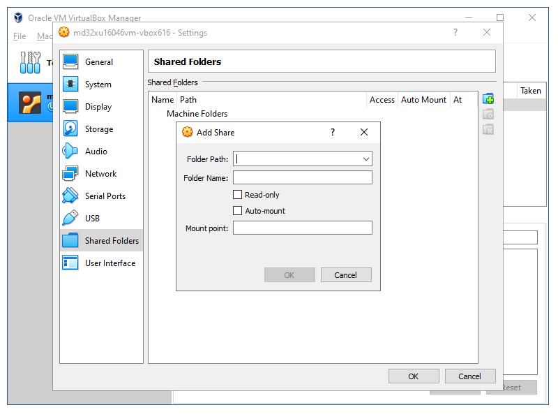Select the Audio settings icon
The image size is (558, 419).
(x=70, y=151)
